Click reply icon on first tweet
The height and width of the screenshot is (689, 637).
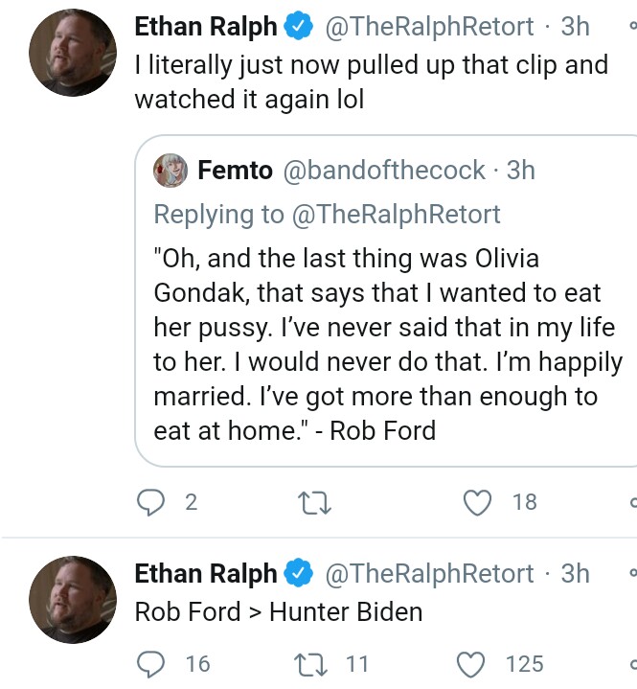pyautogui.click(x=150, y=502)
